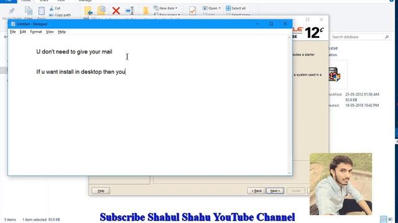Open Notepad's Help menu
This screenshot has height=223, width=398.
[x=62, y=32]
